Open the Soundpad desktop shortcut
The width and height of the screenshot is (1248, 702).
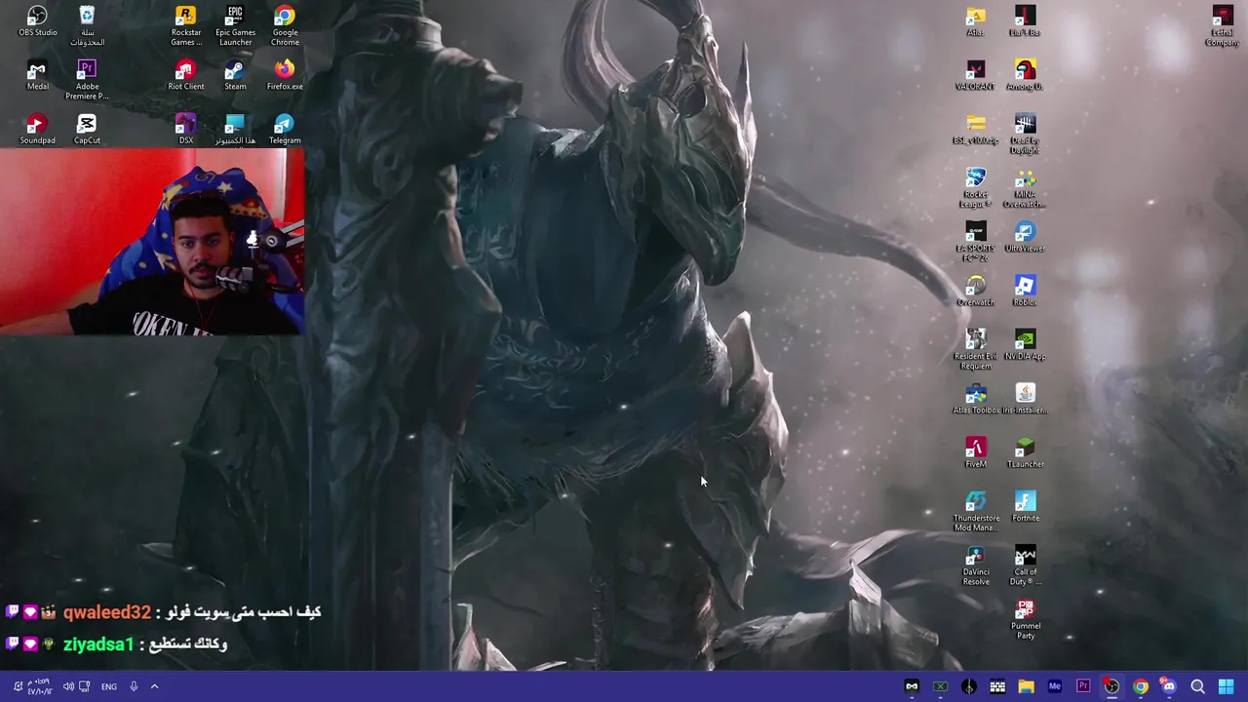pyautogui.click(x=37, y=129)
